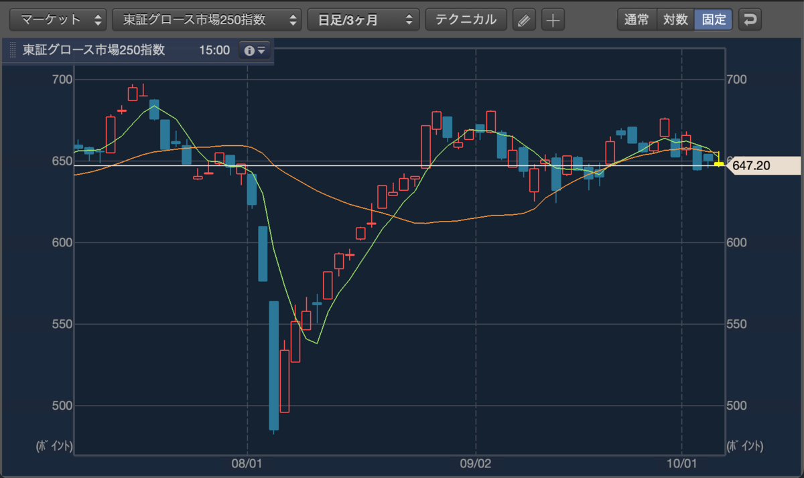Click the drag handle grip on chart label

(12, 50)
